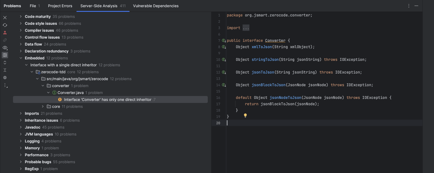This screenshot has height=173, width=434.
Task: Click the Converter interface name in code
Action: [275, 41]
